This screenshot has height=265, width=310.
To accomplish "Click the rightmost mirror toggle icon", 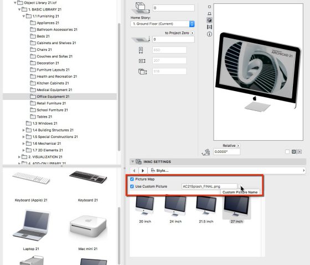I will pyautogui.click(x=299, y=152).
